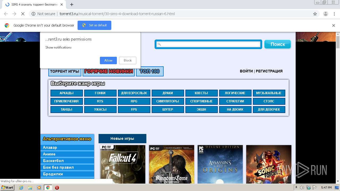Viewport: 340px width, 191px height.
Task: Open Алавар in alternative menu
Action: point(67,147)
